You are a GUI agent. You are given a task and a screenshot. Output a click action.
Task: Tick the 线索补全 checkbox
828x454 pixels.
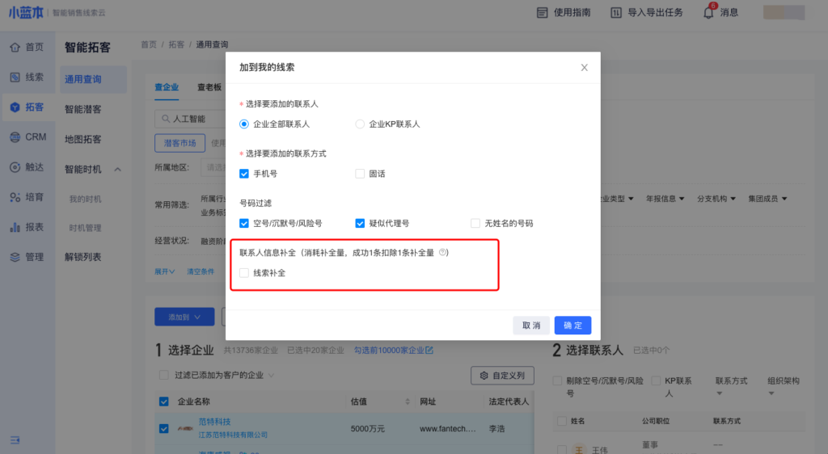point(244,273)
